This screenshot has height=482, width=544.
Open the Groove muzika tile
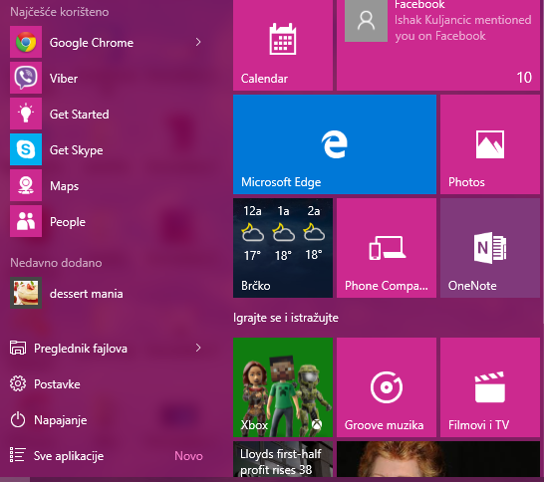click(387, 387)
